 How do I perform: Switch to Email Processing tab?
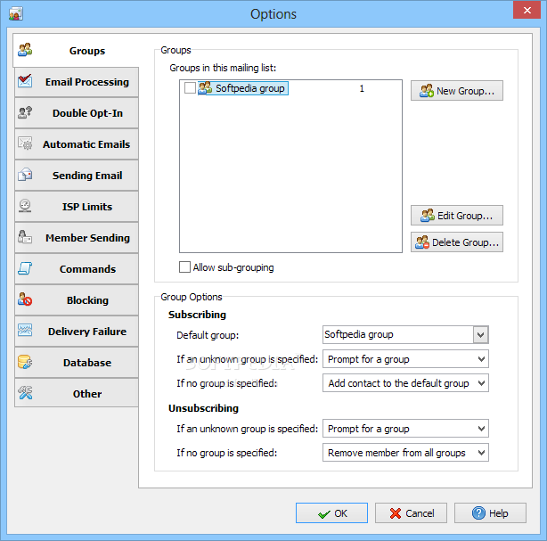[x=77, y=82]
